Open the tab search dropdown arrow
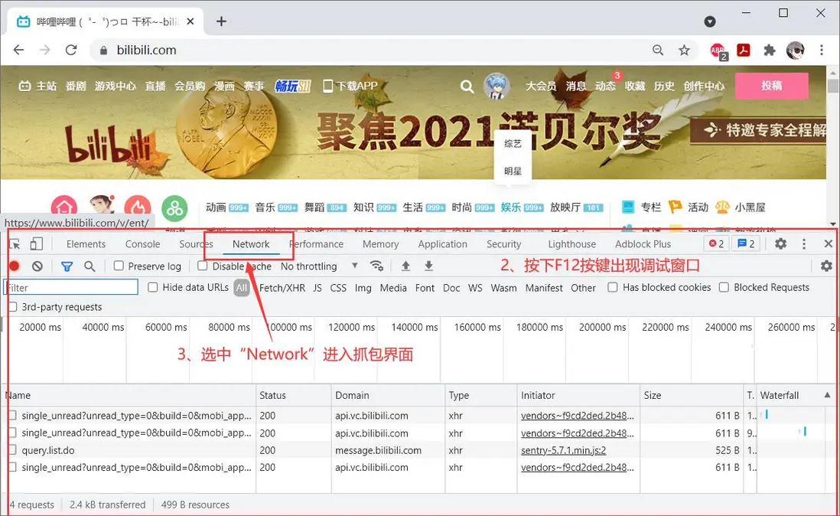The image size is (840, 516). (x=710, y=21)
